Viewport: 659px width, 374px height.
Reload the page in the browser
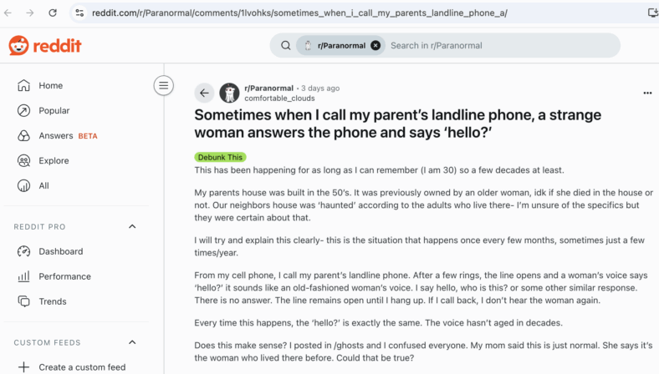coord(53,13)
